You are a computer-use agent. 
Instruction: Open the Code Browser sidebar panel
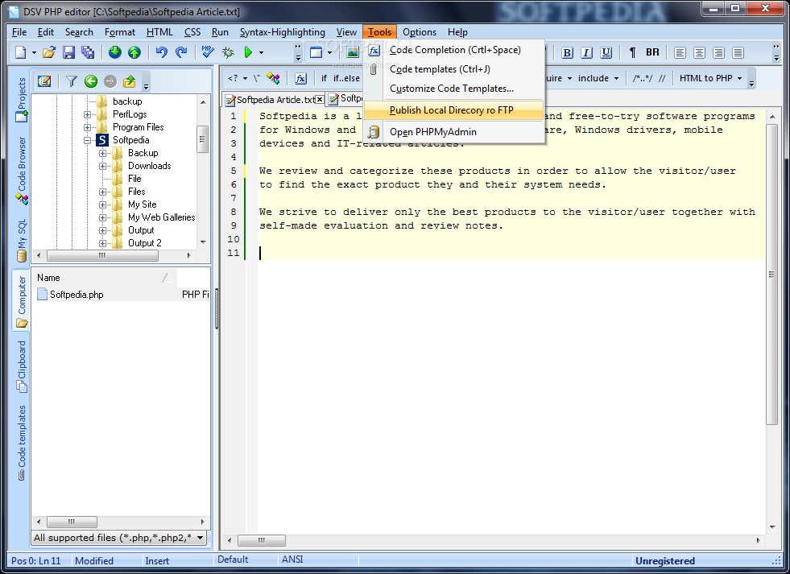tap(21, 170)
